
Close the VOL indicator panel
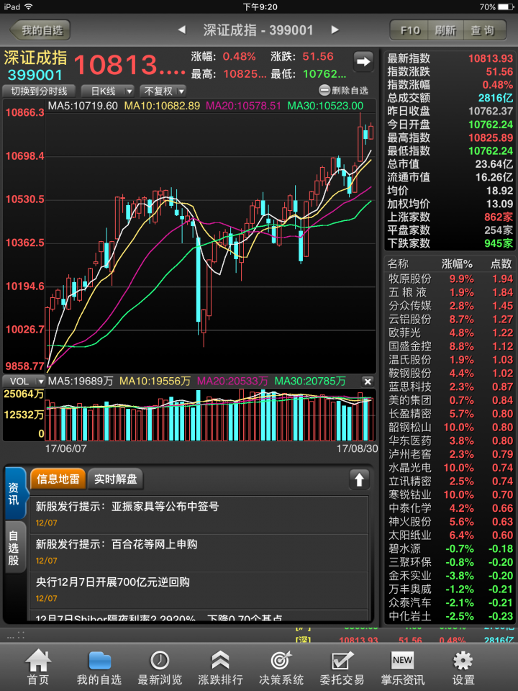(x=368, y=381)
